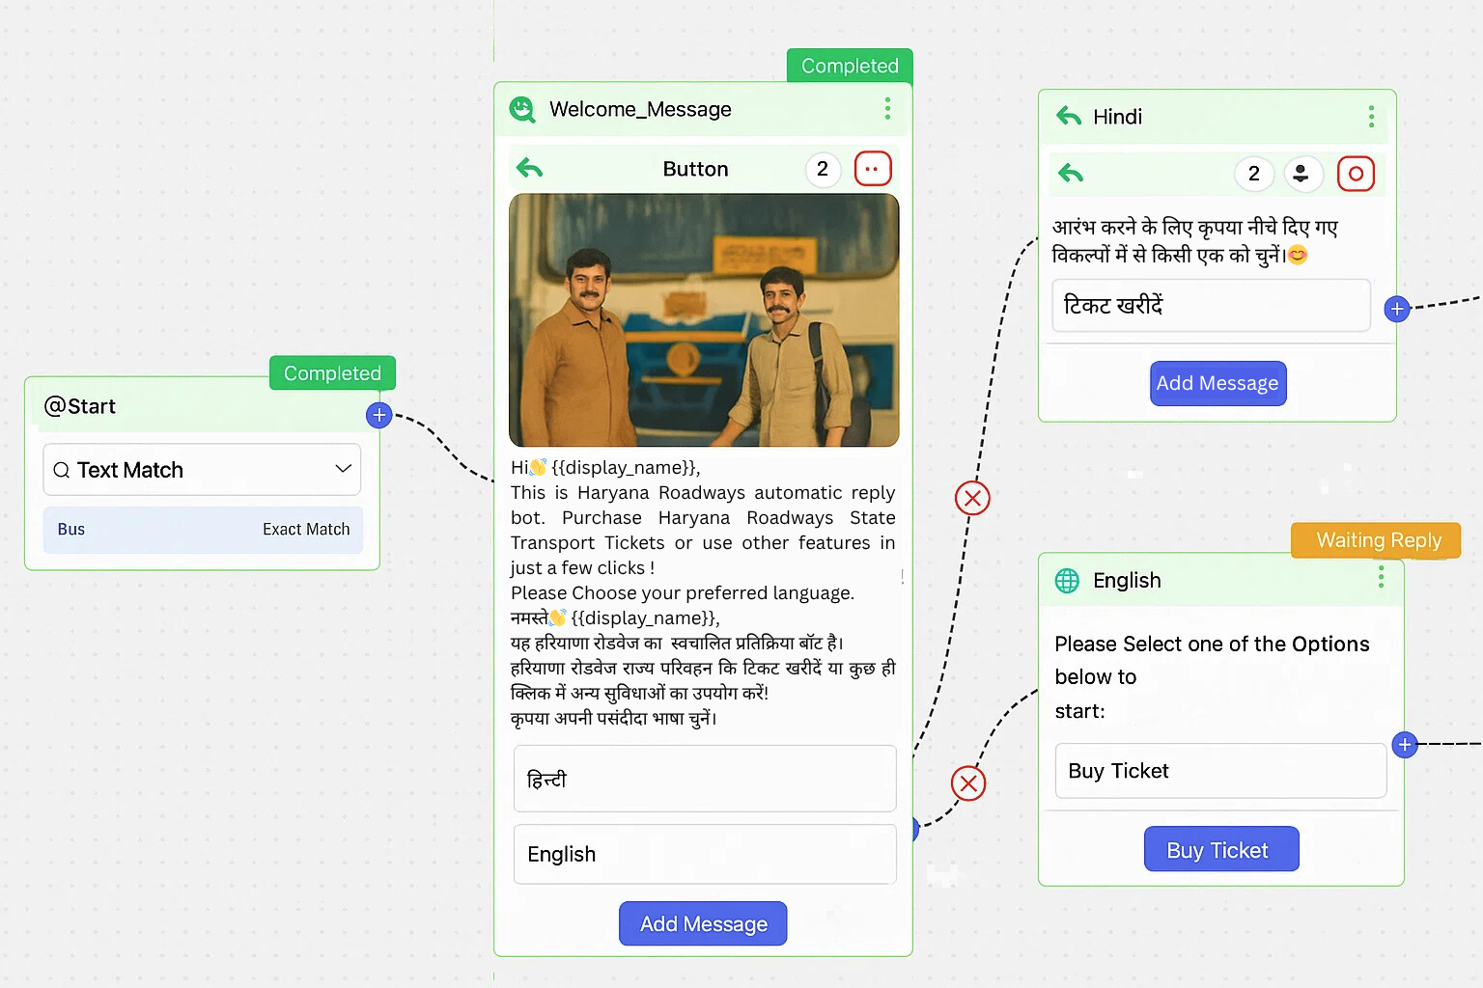Screen dimensions: 1483x988
Task: Click the welcome message bus photo
Action: click(704, 319)
